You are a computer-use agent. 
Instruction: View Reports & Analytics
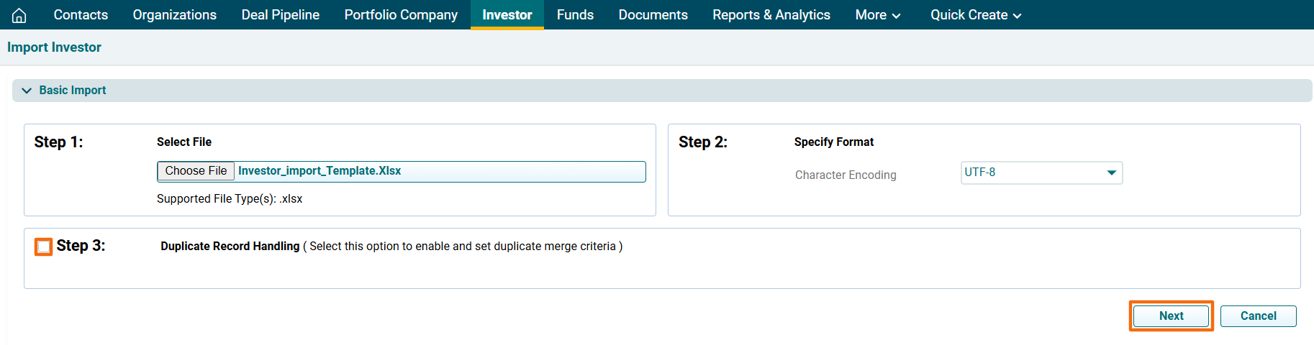771,15
